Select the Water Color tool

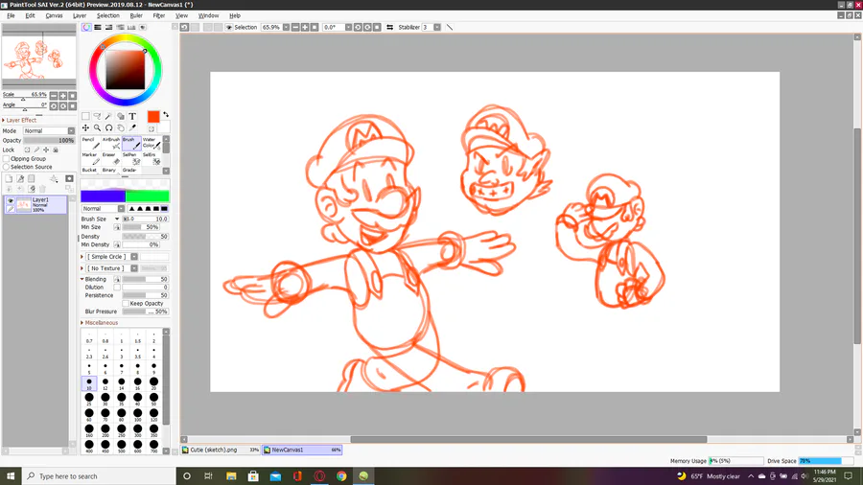point(152,143)
